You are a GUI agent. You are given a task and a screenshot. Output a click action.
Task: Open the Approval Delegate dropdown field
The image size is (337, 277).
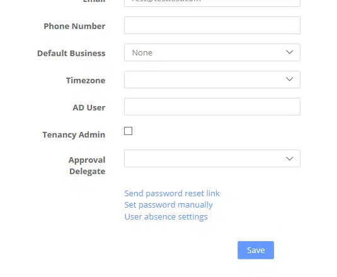click(212, 158)
